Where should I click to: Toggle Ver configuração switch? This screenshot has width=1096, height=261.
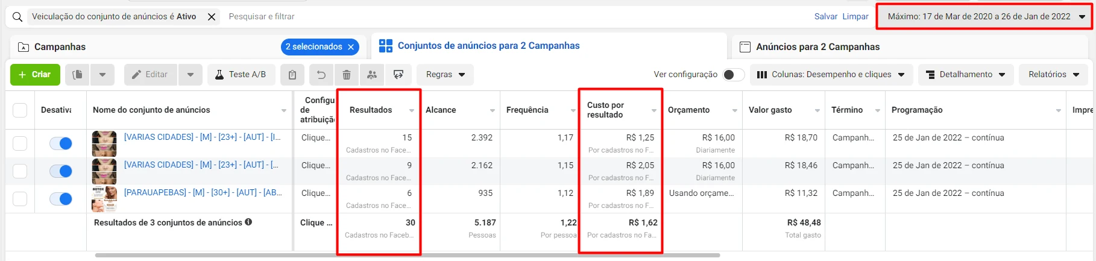tap(733, 75)
